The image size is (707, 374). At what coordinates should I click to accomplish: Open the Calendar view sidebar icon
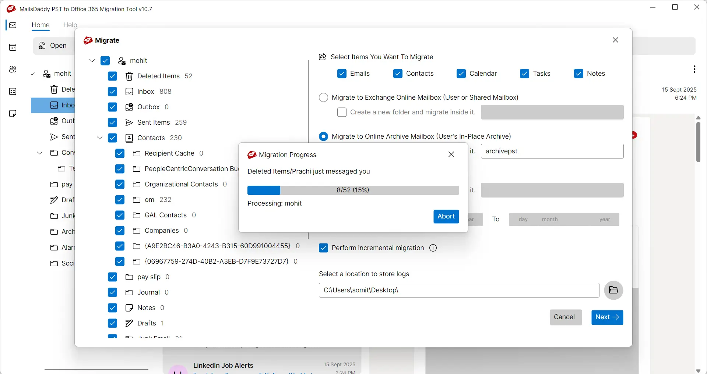pyautogui.click(x=13, y=47)
